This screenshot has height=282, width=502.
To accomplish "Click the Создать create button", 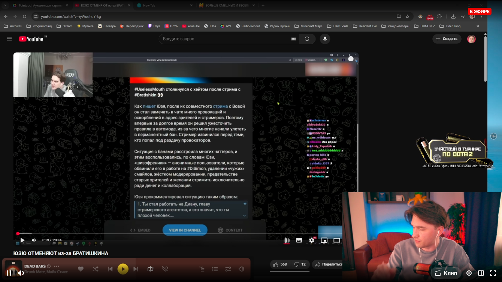I will point(447,39).
